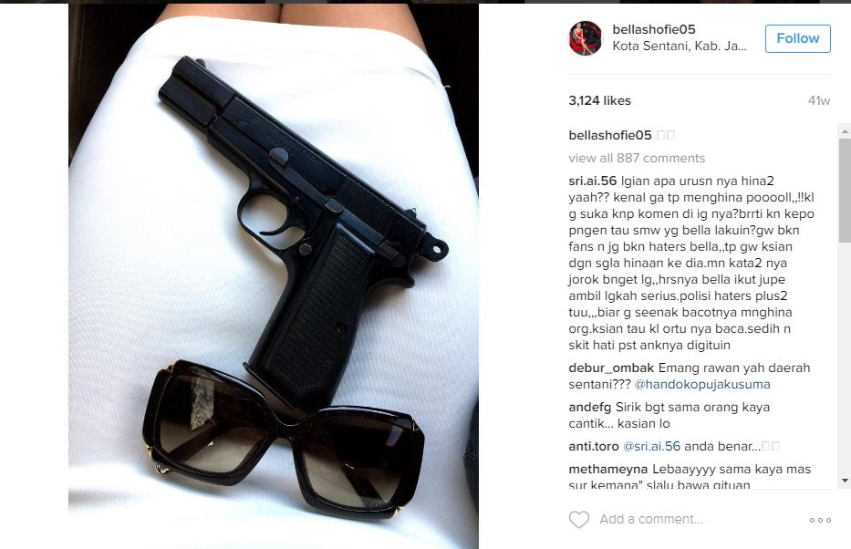Open the @handokopujakusuma mention link
The image size is (851, 549).
[702, 384]
